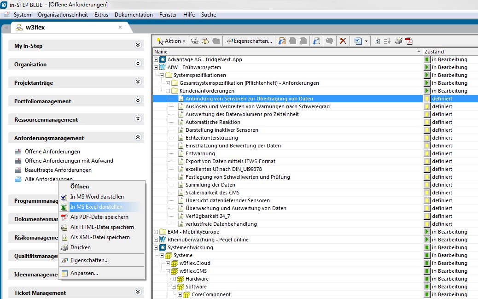Click the glasses view icon in toolbar
478x299 pixels.
(195, 41)
